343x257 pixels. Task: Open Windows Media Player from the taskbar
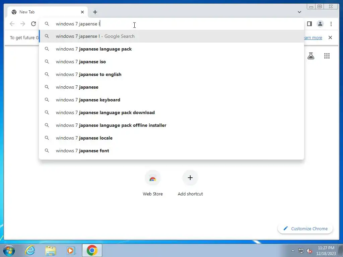point(71,250)
